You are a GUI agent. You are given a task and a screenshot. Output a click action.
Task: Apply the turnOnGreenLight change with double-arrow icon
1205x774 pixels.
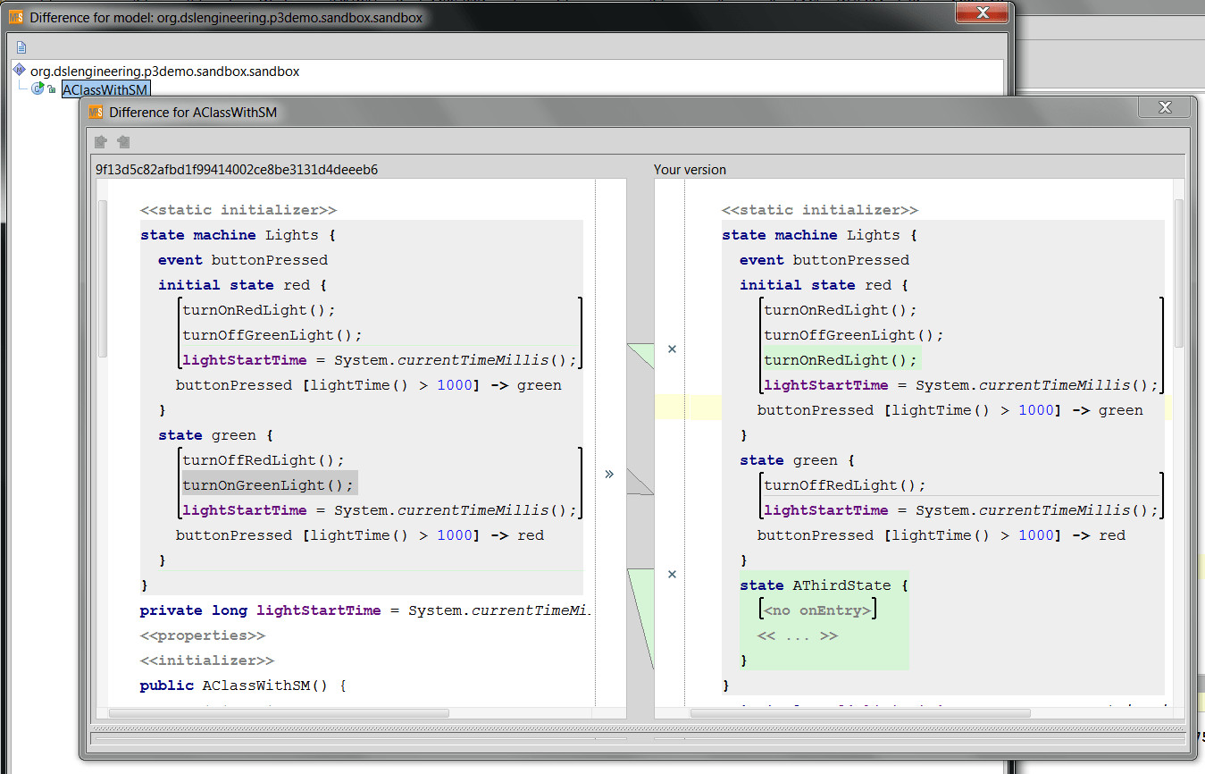[609, 474]
